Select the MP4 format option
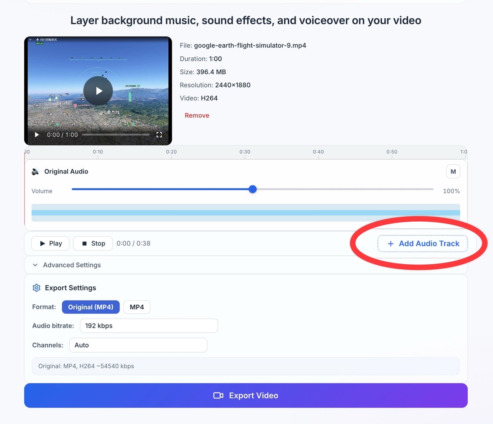Viewport: 493px width, 424px height. pyautogui.click(x=137, y=307)
